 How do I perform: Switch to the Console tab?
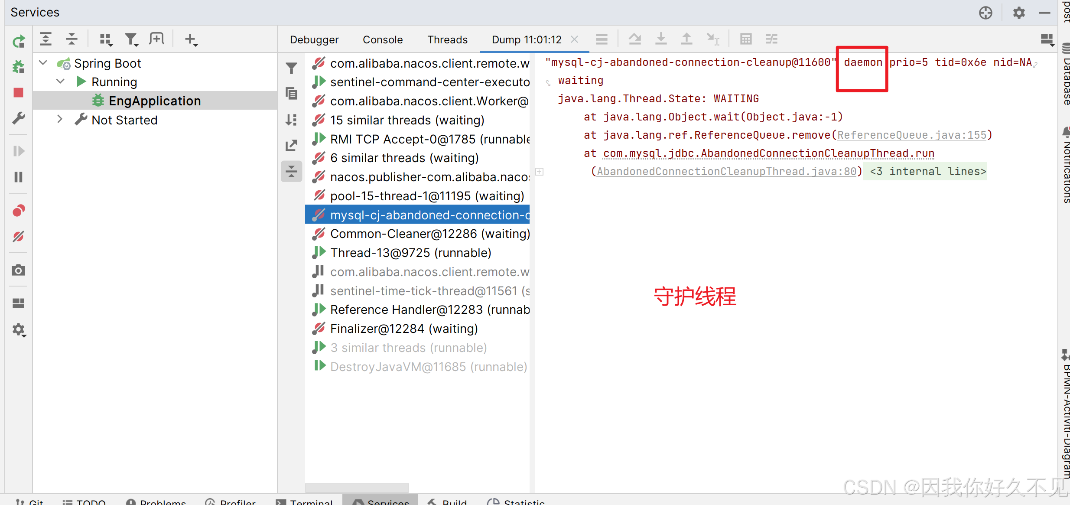(382, 40)
